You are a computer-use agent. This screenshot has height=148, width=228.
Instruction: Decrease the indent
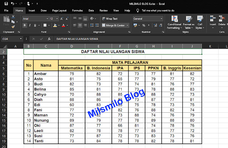[92, 25]
